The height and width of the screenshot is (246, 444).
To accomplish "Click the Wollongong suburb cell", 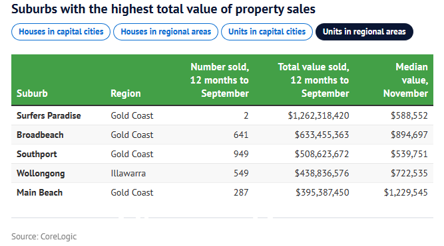I will [41, 173].
